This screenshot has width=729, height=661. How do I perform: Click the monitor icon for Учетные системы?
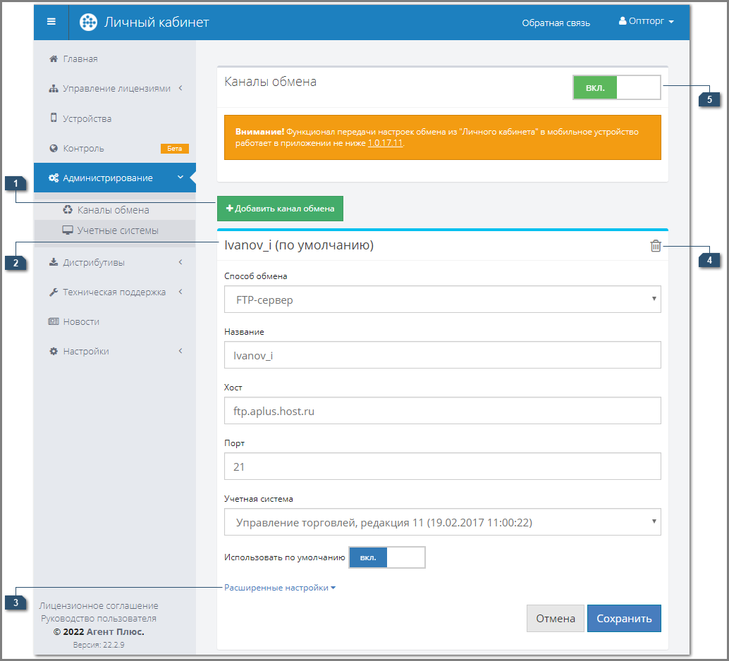tap(68, 230)
